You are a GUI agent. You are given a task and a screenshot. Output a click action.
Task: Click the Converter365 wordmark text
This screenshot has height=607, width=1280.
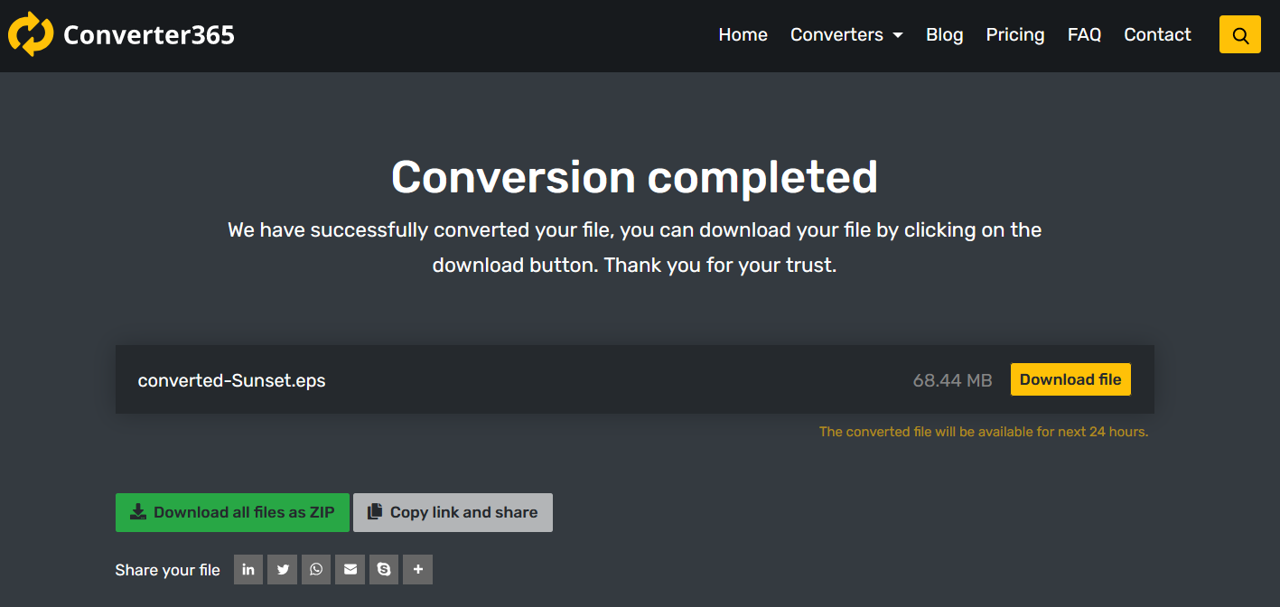pos(149,35)
